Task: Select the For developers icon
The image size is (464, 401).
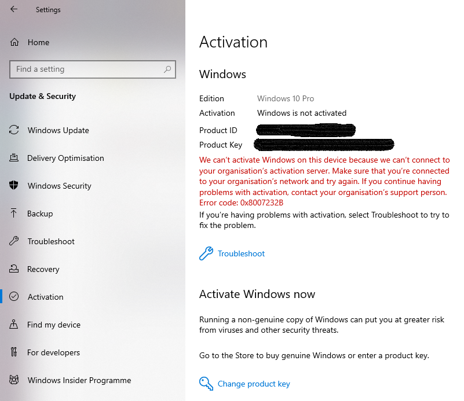Action: click(x=14, y=352)
